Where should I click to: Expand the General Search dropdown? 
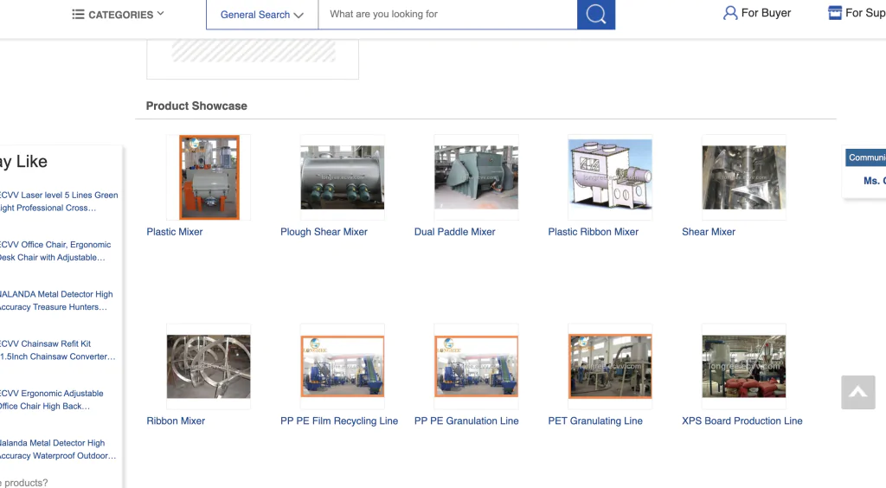(262, 15)
